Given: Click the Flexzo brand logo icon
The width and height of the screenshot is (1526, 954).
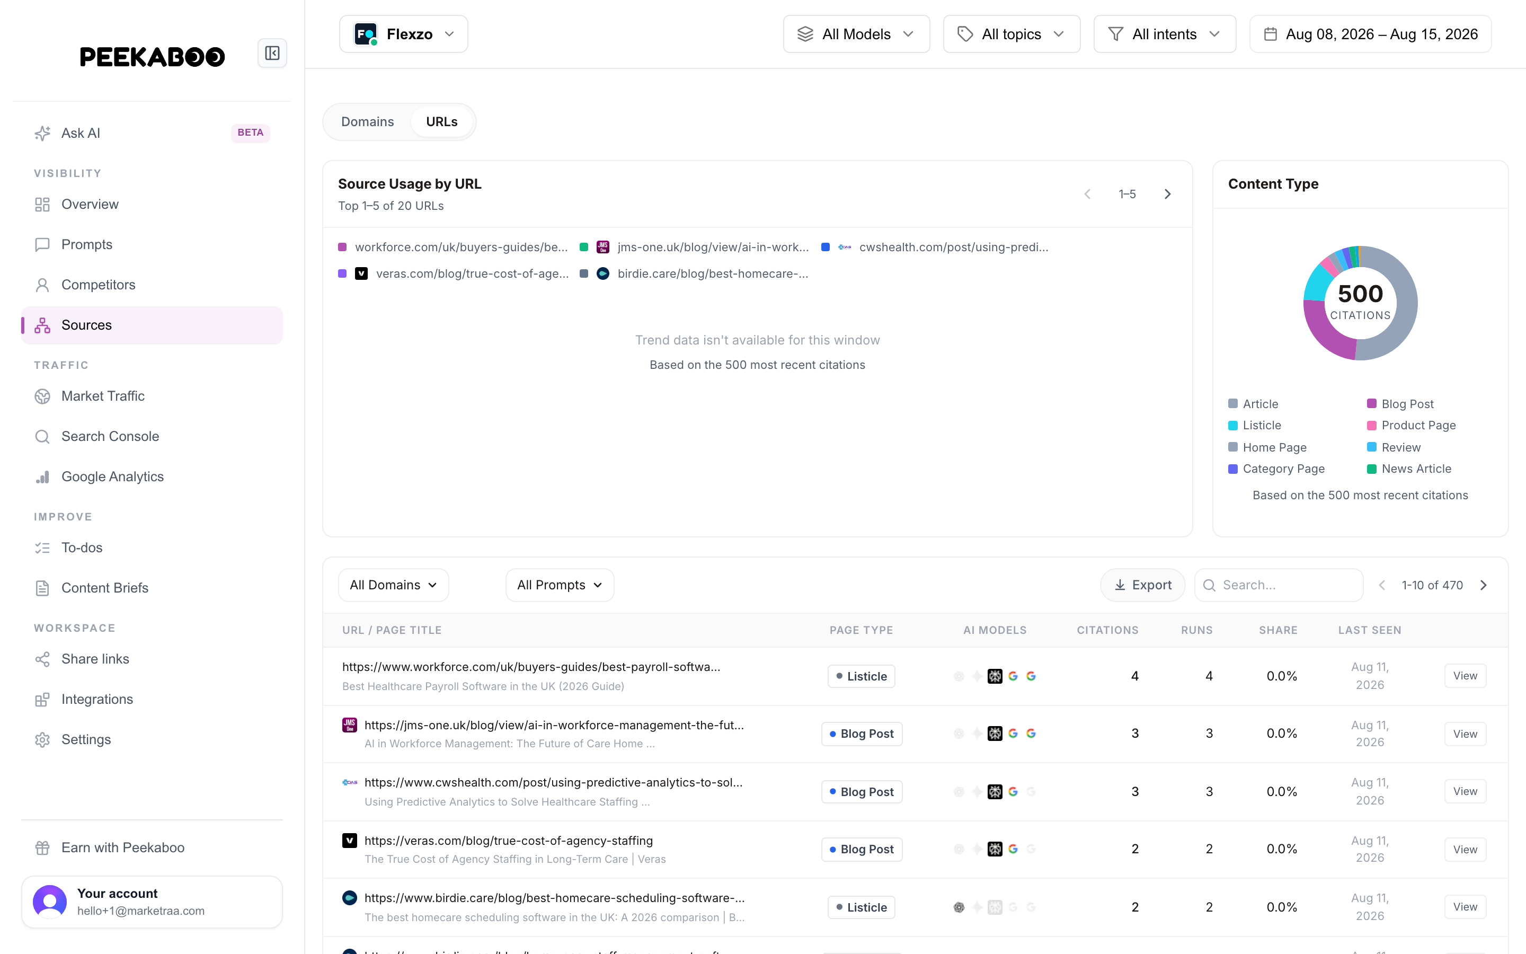Looking at the screenshot, I should point(366,34).
